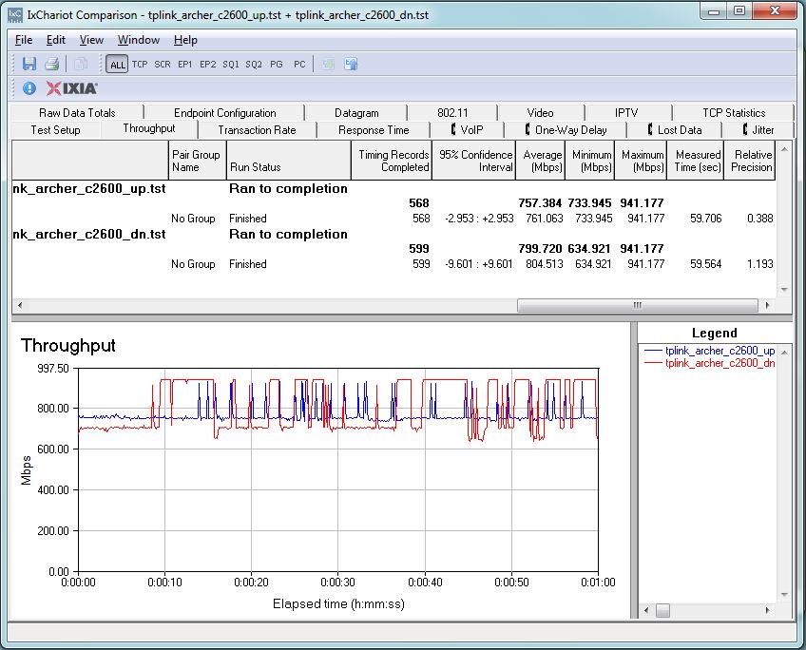Click the legend horizontal scrollbar thumb
This screenshot has height=650, width=806.
tap(663, 610)
